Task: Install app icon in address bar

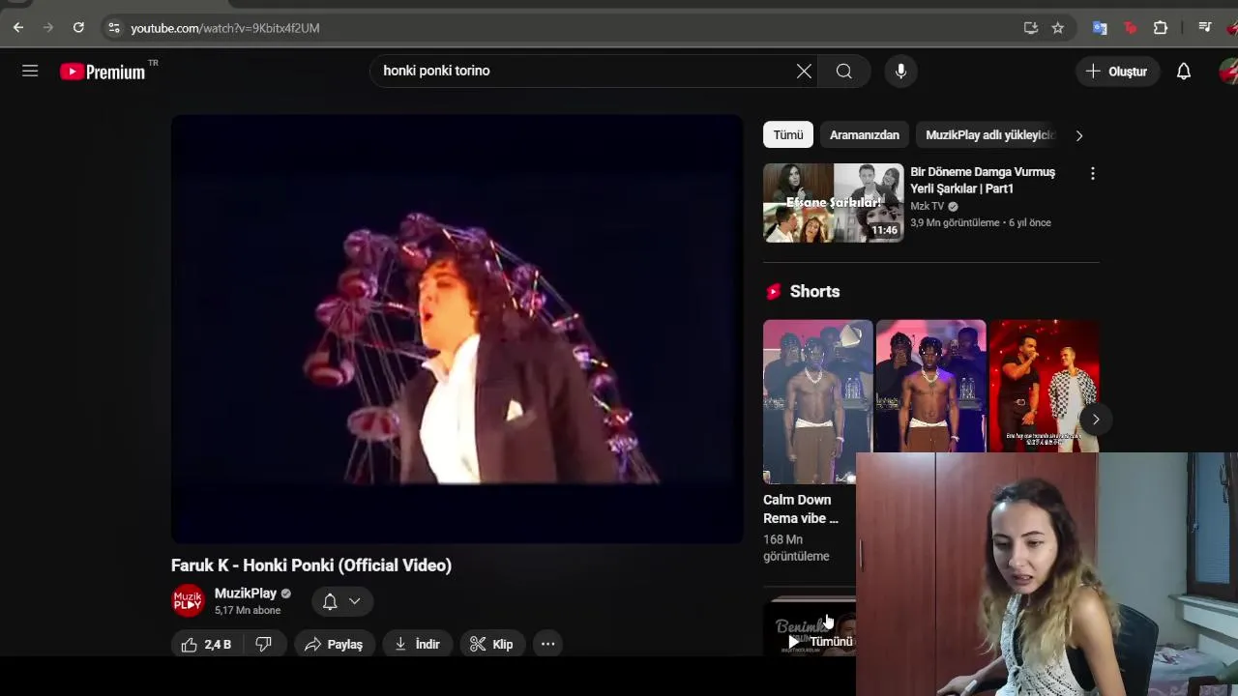Action: [x=1031, y=28]
